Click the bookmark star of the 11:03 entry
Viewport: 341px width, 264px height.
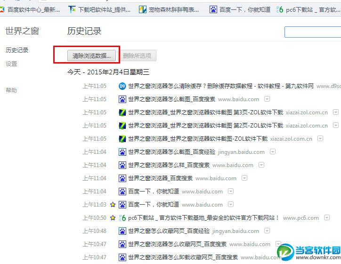point(113,204)
